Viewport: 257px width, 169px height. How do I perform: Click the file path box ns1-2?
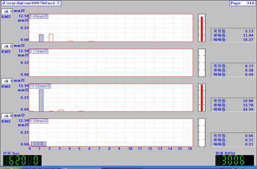coord(31,3)
